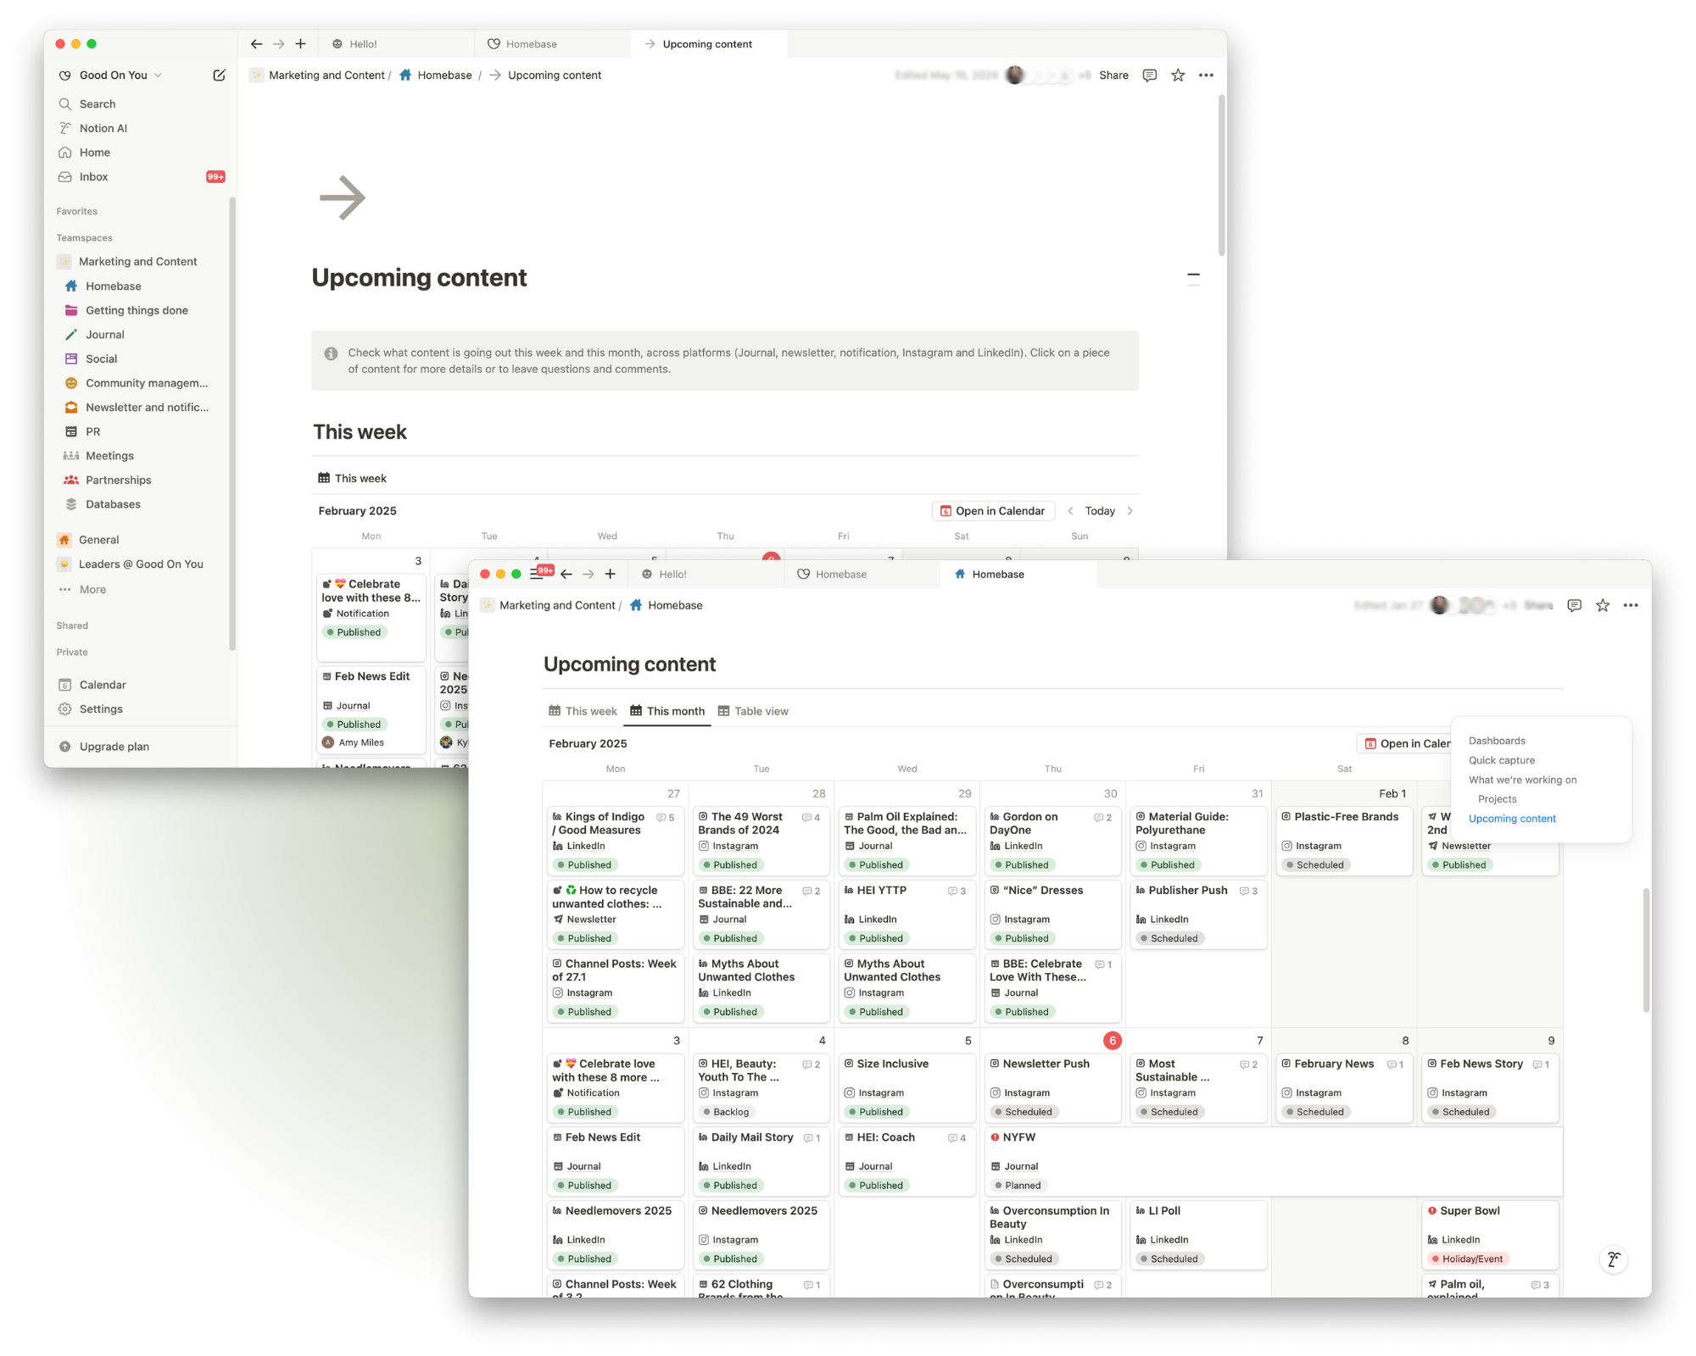
Task: Click the star favorite icon in back window
Action: click(1178, 75)
